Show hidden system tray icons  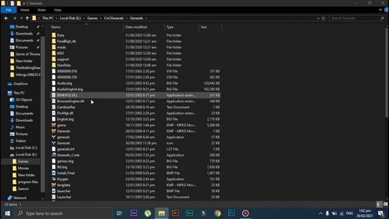click(320, 214)
